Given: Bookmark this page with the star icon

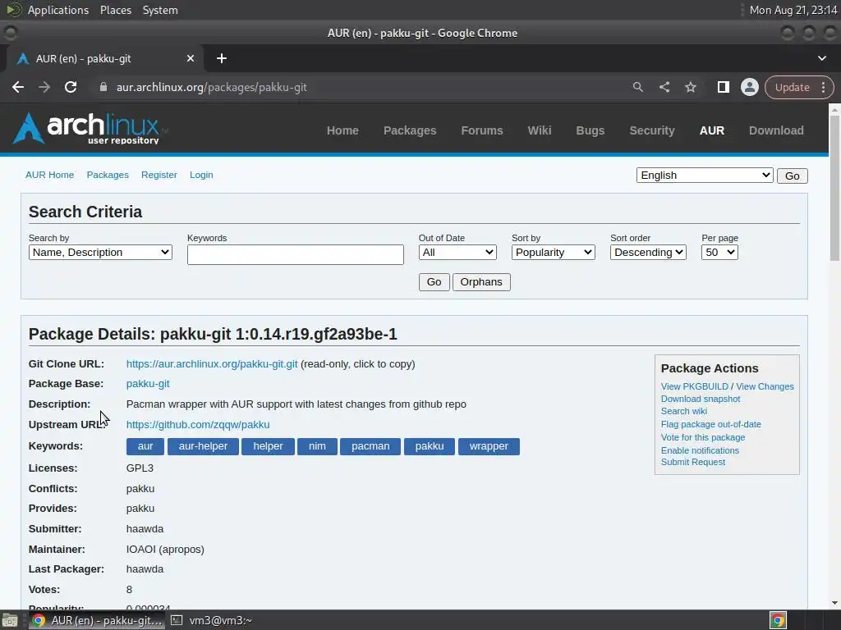Looking at the screenshot, I should tap(690, 87).
